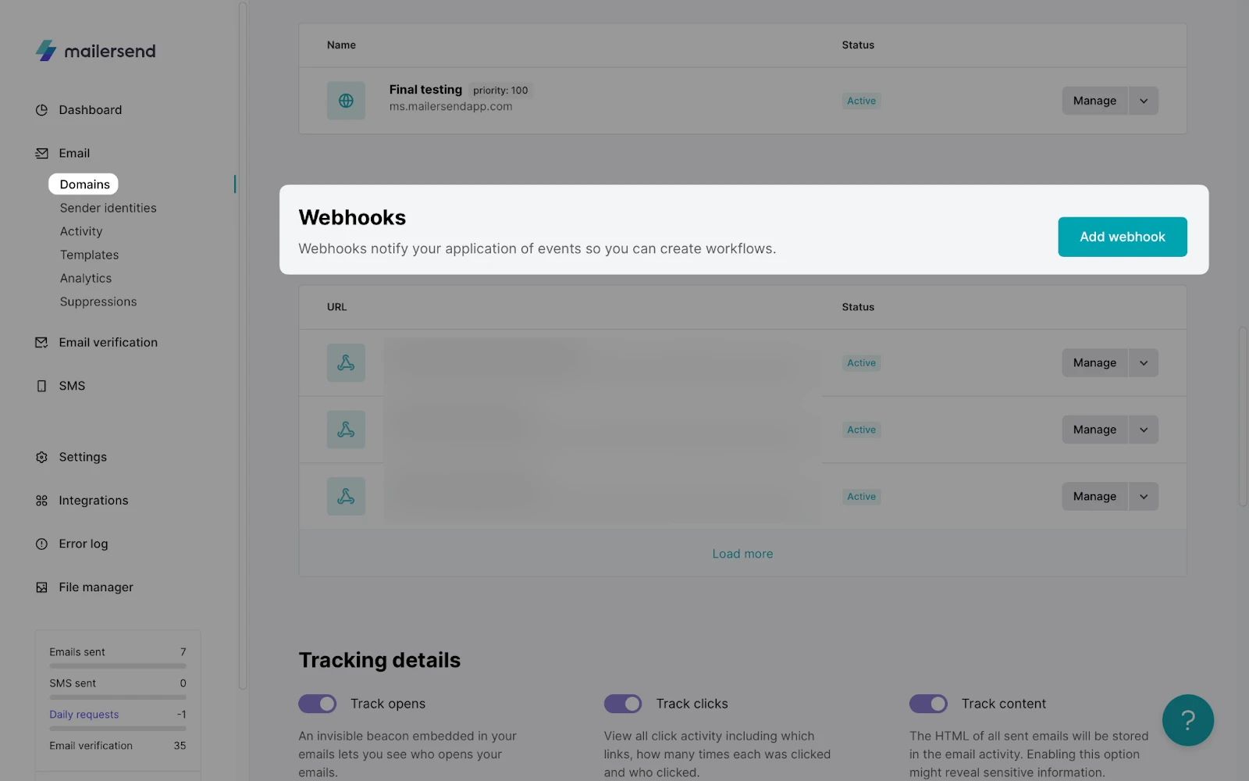Disable the Track clicks switch
The image size is (1249, 781).
coord(622,704)
